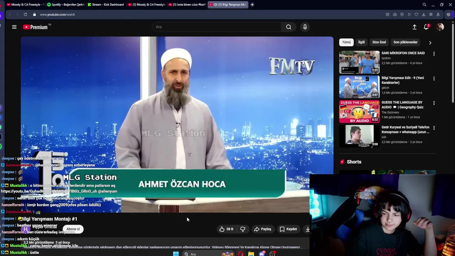The image size is (455, 256).
Task: Open the YouTube hamburger guide menu
Action: [14, 27]
